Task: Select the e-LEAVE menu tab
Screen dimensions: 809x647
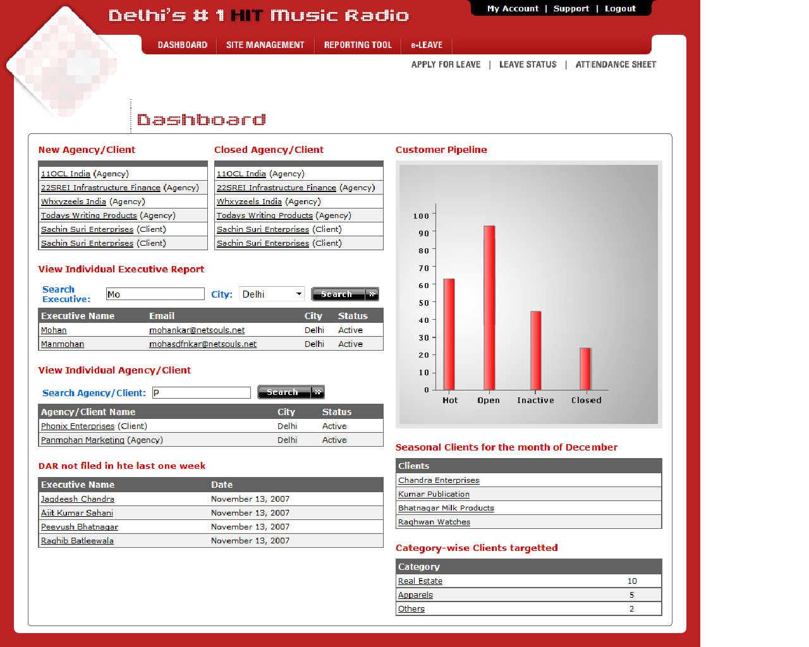Action: click(427, 45)
